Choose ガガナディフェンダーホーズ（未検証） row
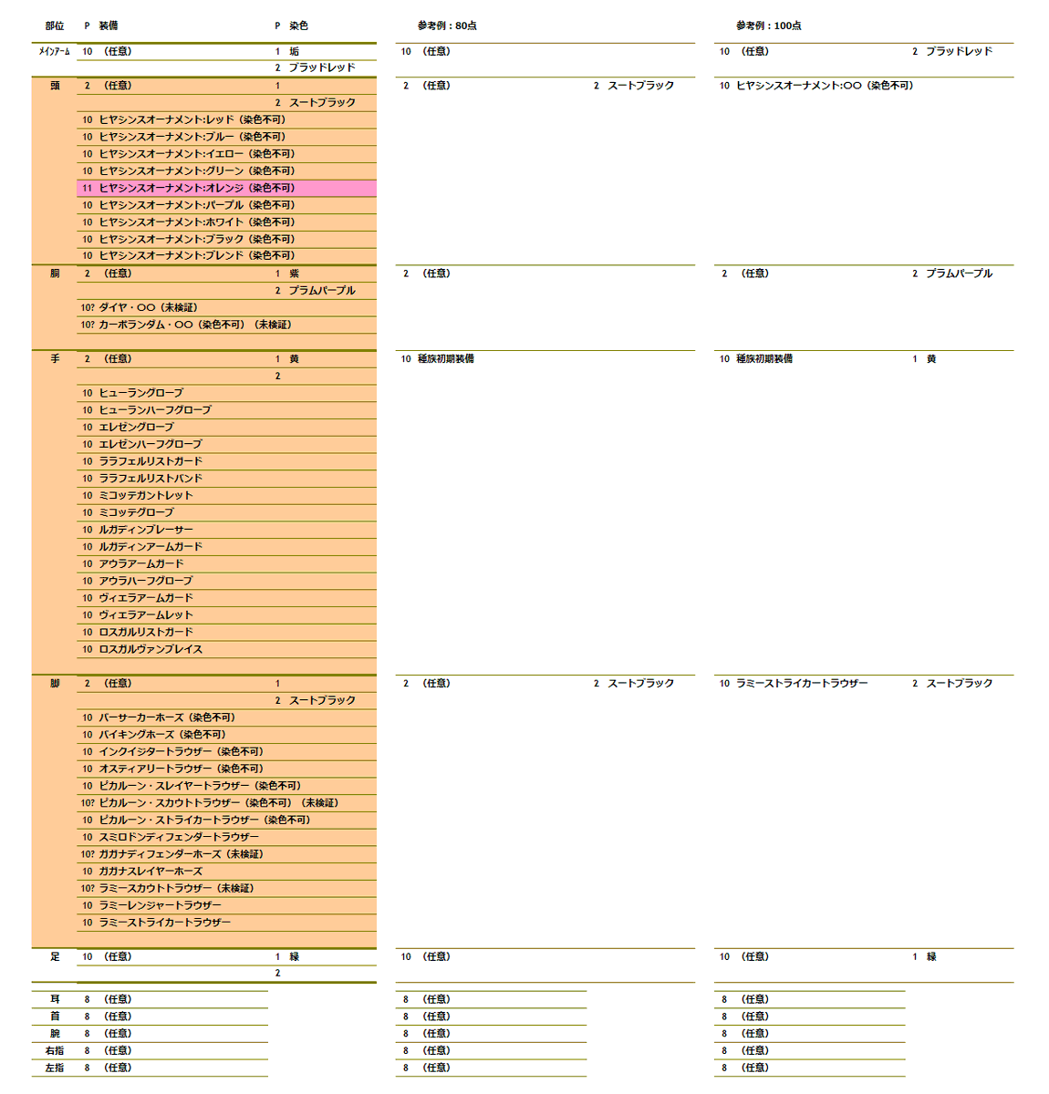 (x=226, y=854)
